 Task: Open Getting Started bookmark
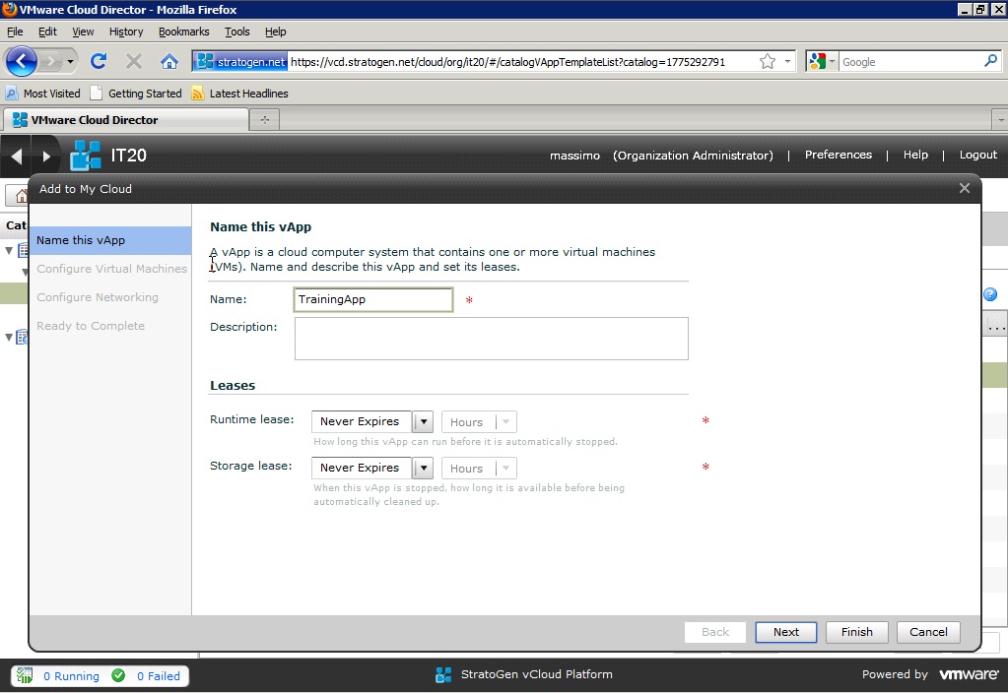pos(136,94)
